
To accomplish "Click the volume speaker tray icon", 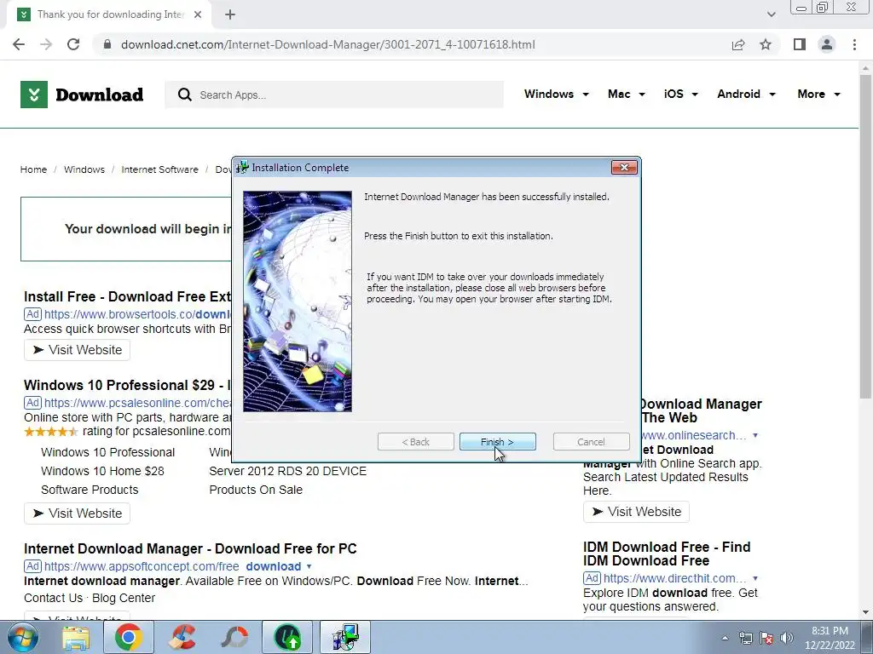I will [x=786, y=638].
